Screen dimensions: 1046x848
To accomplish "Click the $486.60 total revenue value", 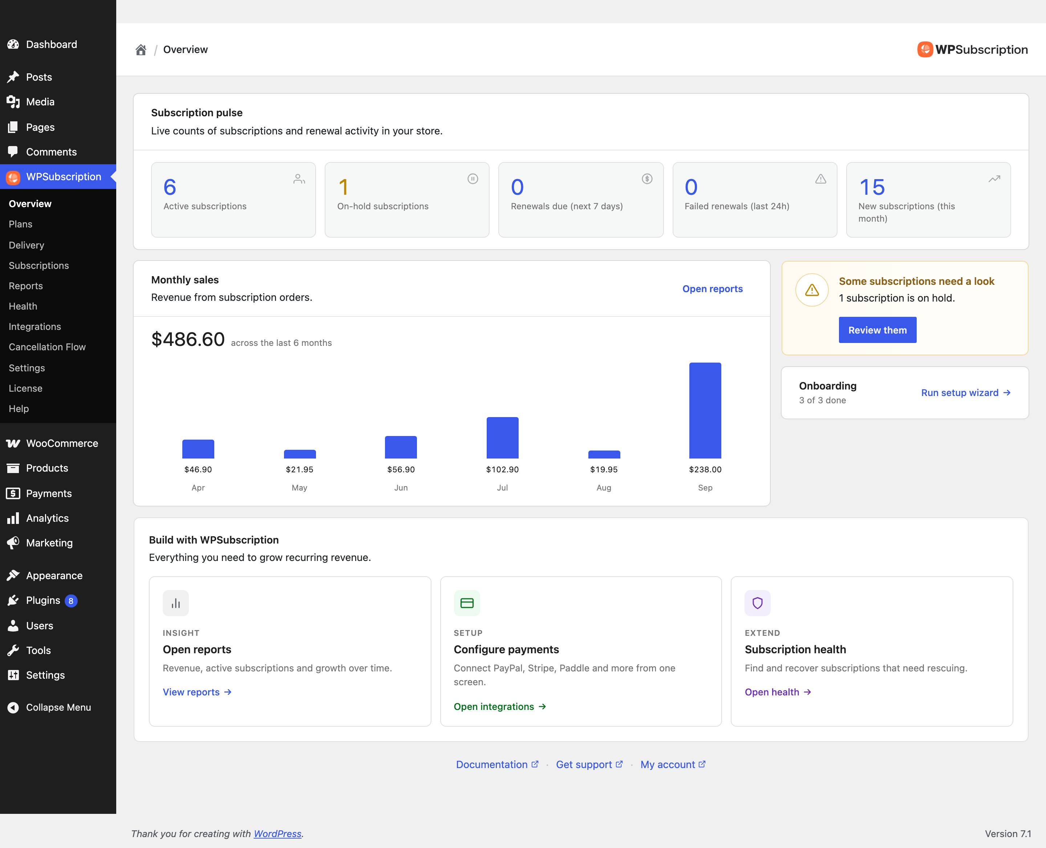I will 188,339.
